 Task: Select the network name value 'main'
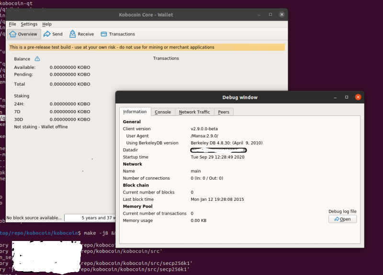click(196, 171)
